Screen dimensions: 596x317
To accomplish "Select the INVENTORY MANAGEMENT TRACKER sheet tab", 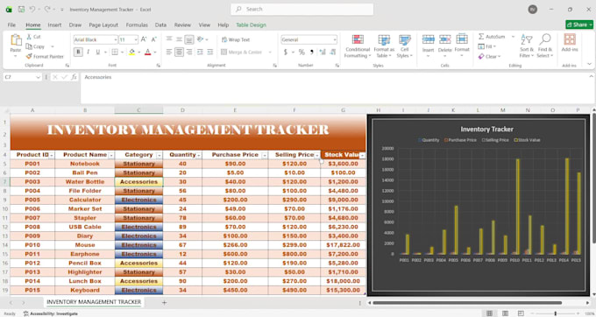I will (x=94, y=302).
